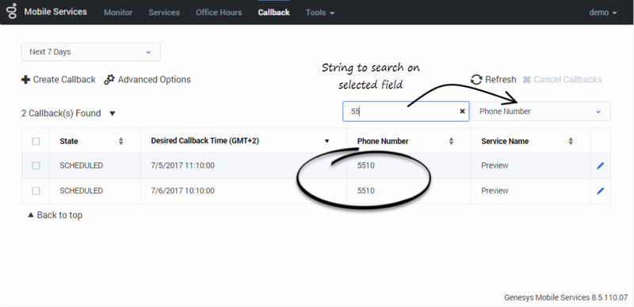Image resolution: width=634 pixels, height=307 pixels.
Task: Click the 7/6/2017 10:10:00 time cell
Action: coord(183,191)
